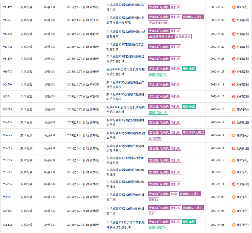252x233 pixels.
Task: Click the orange star icon in row 899253
Action: click(234, 211)
